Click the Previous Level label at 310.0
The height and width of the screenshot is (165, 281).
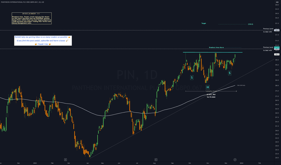(268, 47)
